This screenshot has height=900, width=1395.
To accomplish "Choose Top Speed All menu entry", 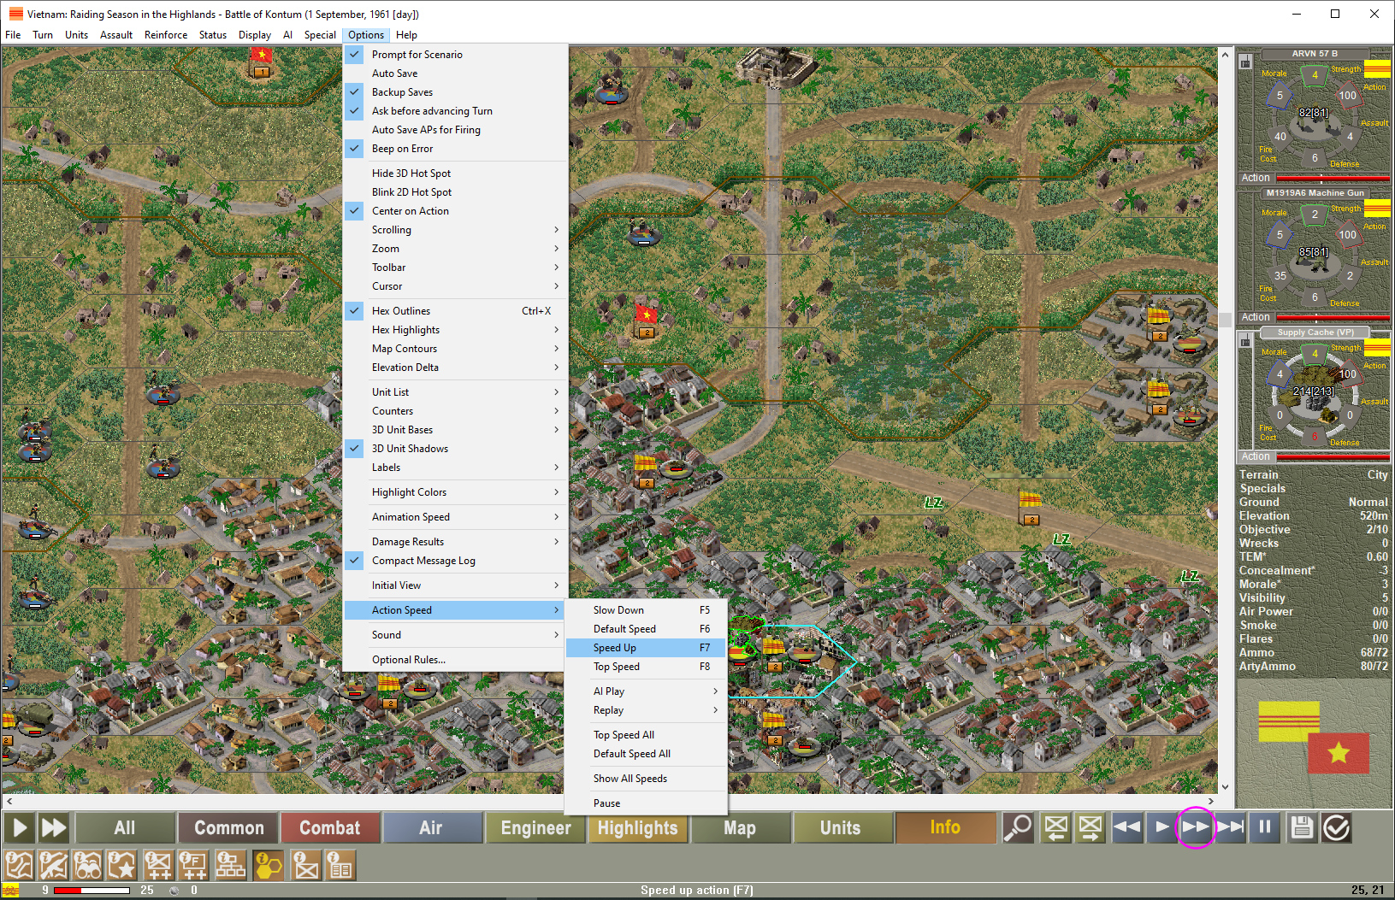I will [646, 735].
